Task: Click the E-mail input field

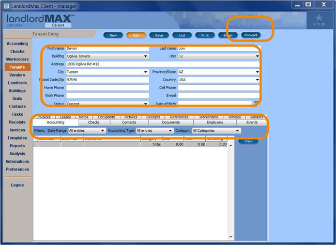Action: [219, 96]
